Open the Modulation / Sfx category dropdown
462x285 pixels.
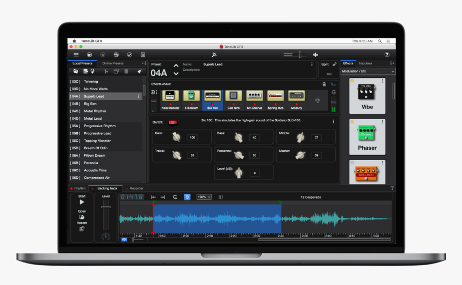pos(368,71)
